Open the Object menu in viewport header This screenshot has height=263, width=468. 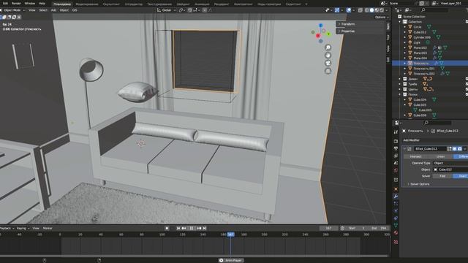(64, 10)
